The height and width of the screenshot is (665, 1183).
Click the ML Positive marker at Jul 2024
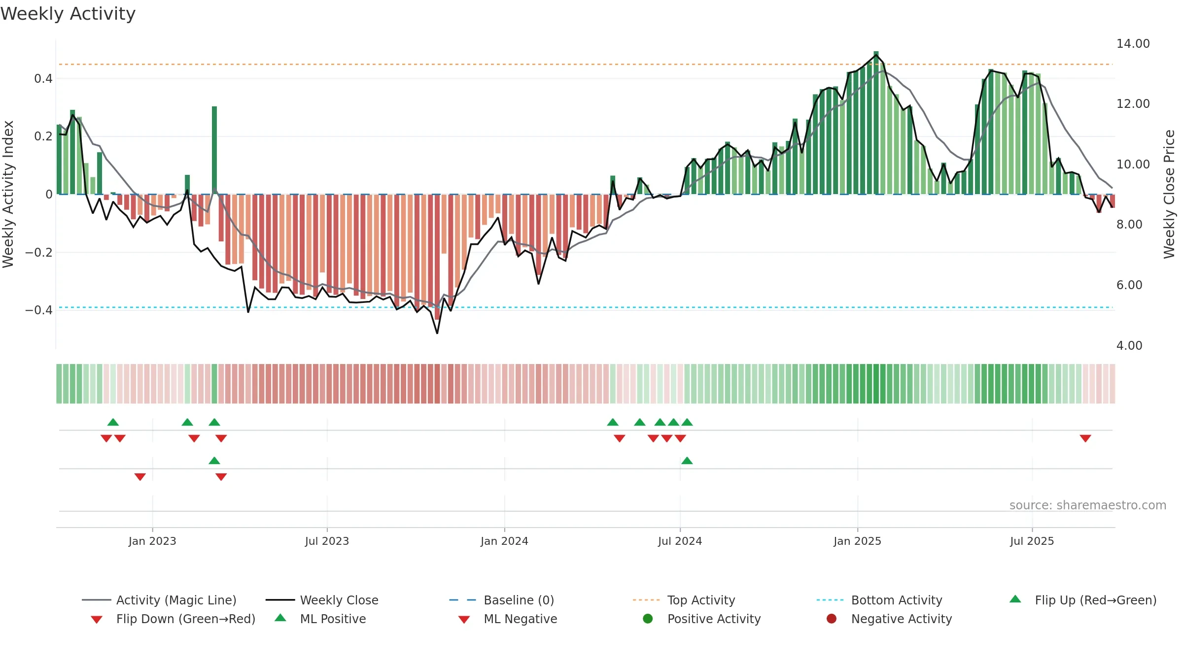[x=687, y=461]
